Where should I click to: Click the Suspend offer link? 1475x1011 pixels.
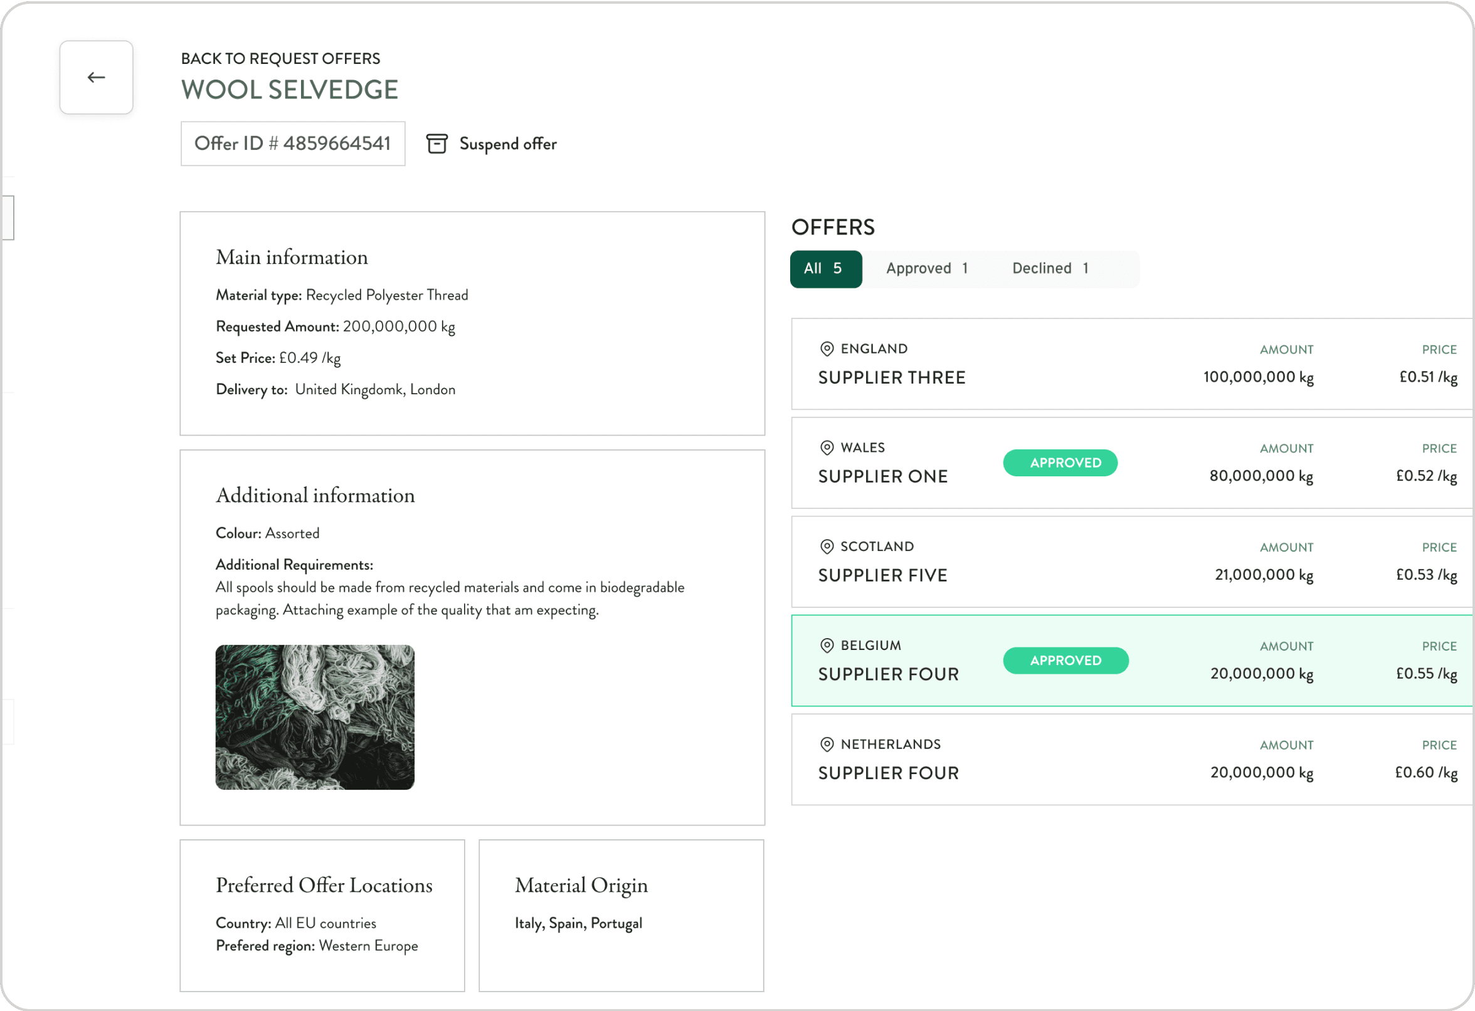(508, 144)
